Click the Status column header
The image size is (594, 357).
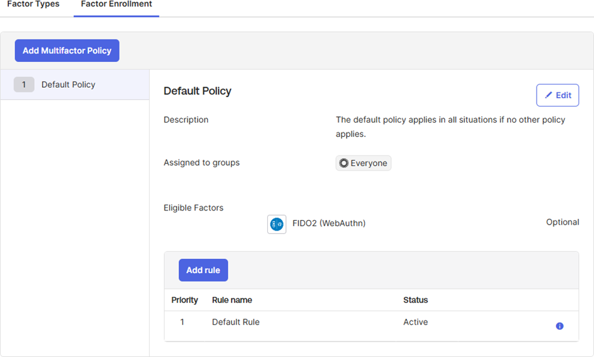(415, 300)
